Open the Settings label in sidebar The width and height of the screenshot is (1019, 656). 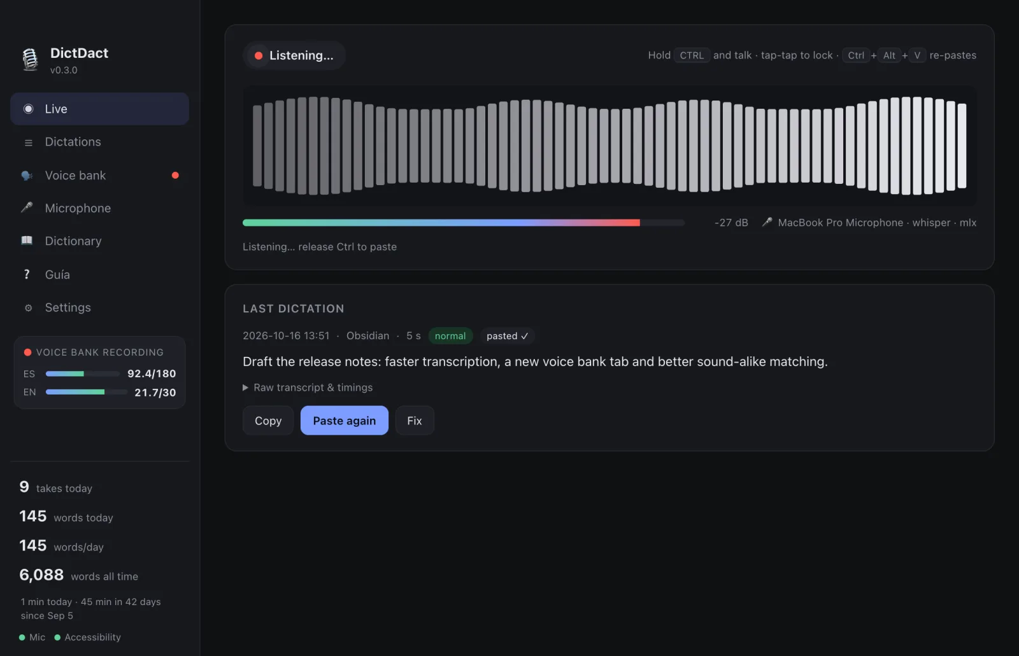(x=68, y=308)
